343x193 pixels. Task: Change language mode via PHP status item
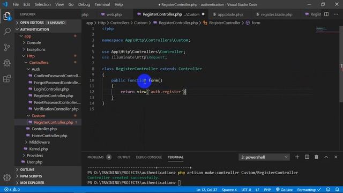pos(267,189)
